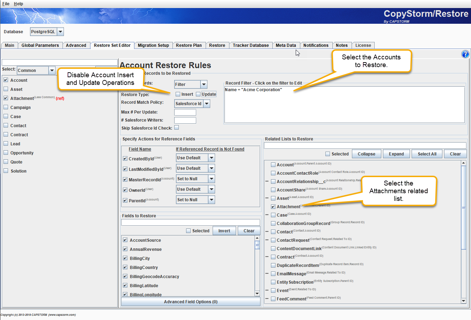Open the Help menu

point(19,4)
